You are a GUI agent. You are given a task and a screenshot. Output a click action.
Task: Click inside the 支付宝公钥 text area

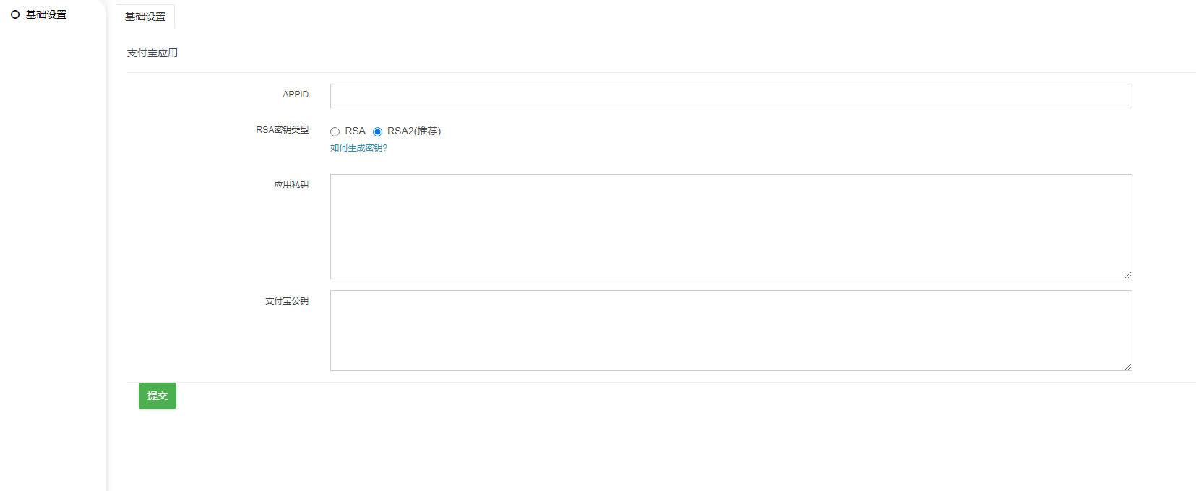click(731, 330)
